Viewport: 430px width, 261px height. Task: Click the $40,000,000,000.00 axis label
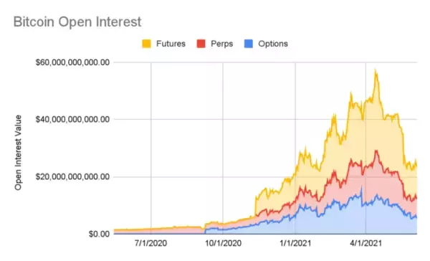point(72,119)
